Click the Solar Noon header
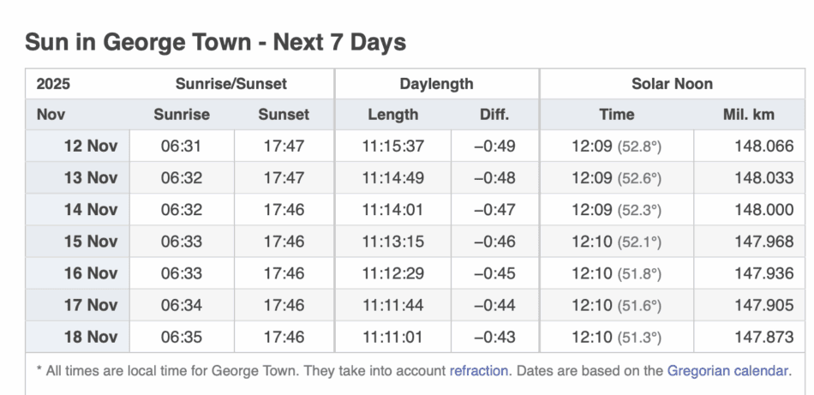 point(672,84)
